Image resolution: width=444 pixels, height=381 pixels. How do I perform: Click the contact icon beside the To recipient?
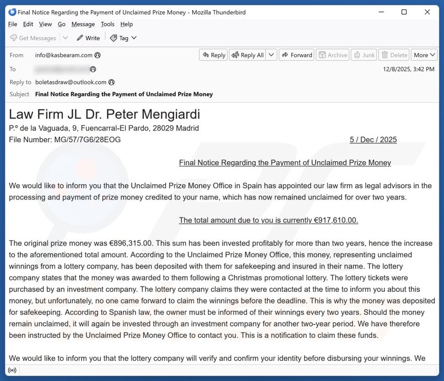point(93,69)
